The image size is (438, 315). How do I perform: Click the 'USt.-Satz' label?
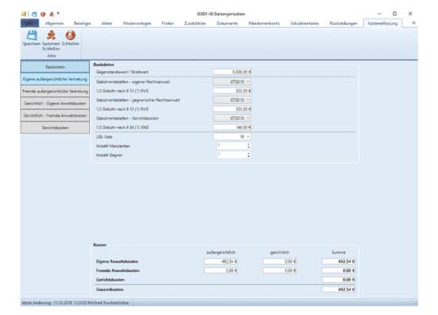pos(104,137)
